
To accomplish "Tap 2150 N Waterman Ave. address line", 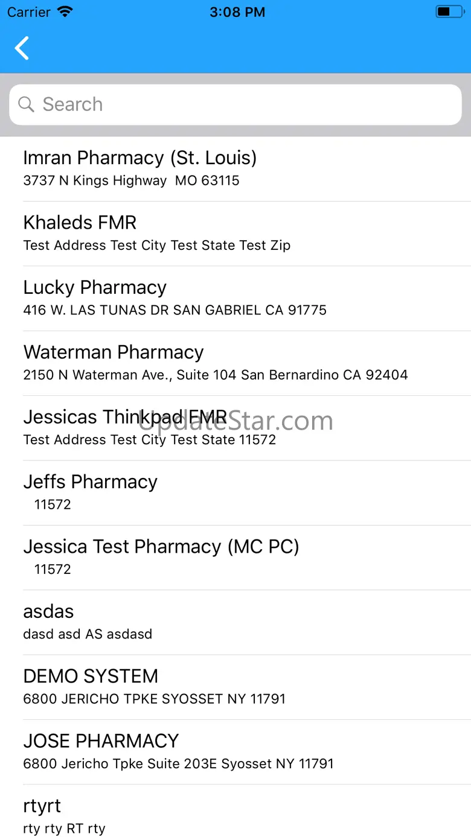I will click(215, 375).
